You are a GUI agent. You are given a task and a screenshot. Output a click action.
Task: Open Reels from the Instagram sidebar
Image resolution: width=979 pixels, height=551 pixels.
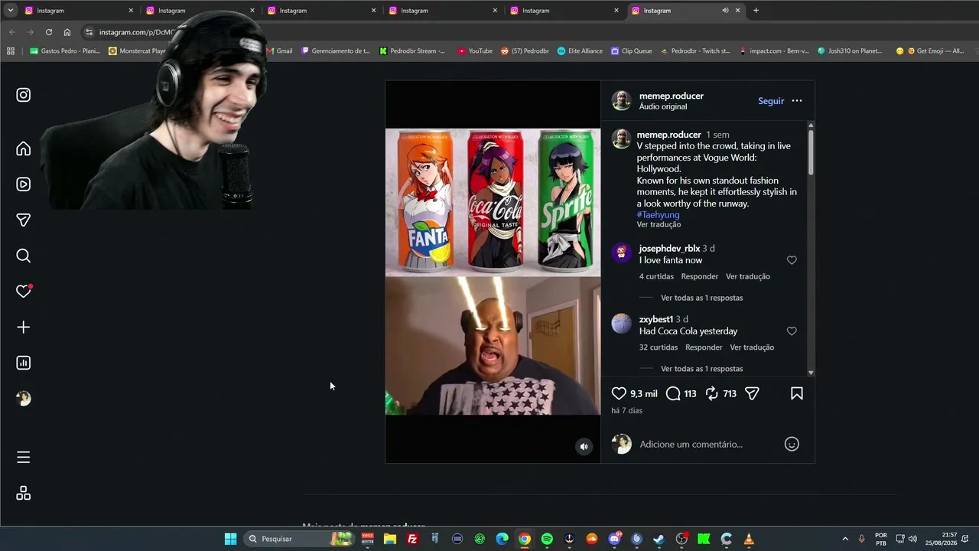point(24,184)
